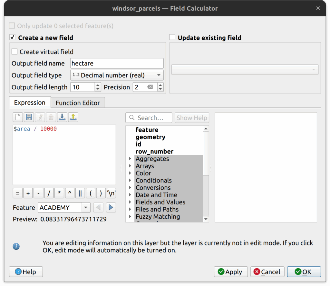This screenshot has width=330, height=286.
Task: Select the Expression tab
Action: click(30, 103)
